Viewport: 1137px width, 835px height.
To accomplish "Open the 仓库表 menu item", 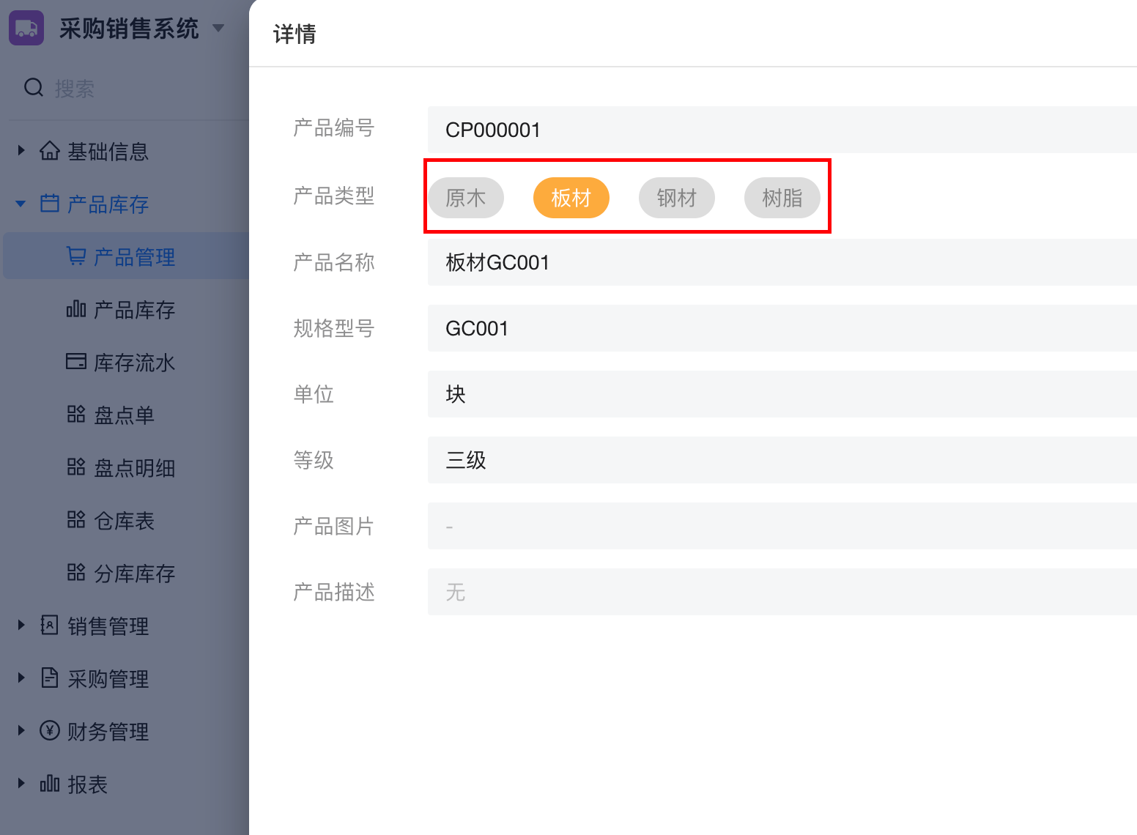I will pos(124,521).
